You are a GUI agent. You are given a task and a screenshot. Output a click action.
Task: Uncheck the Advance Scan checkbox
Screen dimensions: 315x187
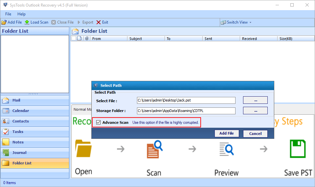99,122
